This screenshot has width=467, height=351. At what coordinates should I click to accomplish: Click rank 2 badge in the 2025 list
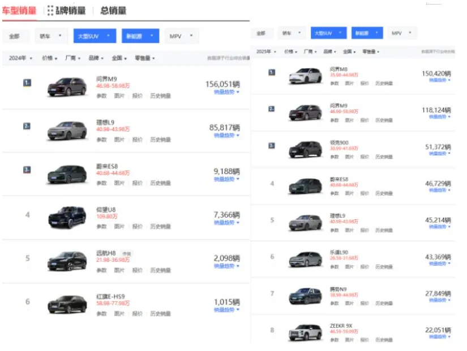271,109
